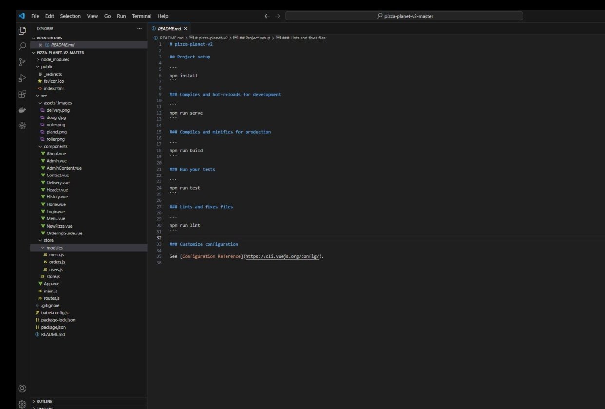Open the Run menu
Screen dimensions: 605x409
(x=121, y=16)
